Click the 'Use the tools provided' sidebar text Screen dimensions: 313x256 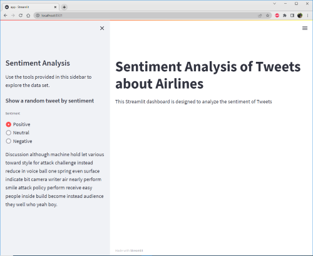pyautogui.click(x=48, y=81)
